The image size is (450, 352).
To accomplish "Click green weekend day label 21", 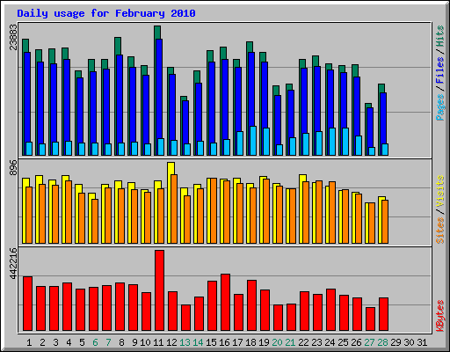I will point(290,342).
